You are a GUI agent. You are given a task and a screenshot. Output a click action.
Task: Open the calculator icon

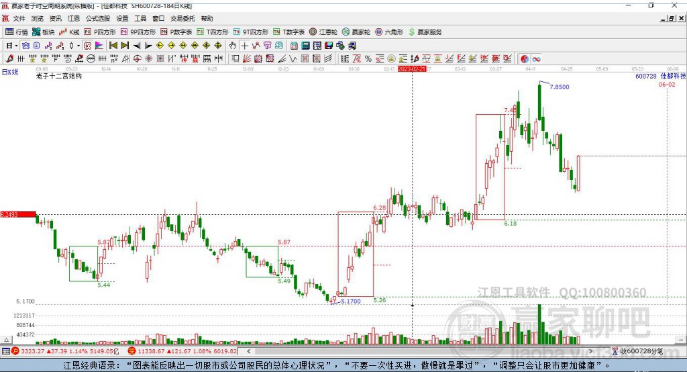click(x=305, y=46)
